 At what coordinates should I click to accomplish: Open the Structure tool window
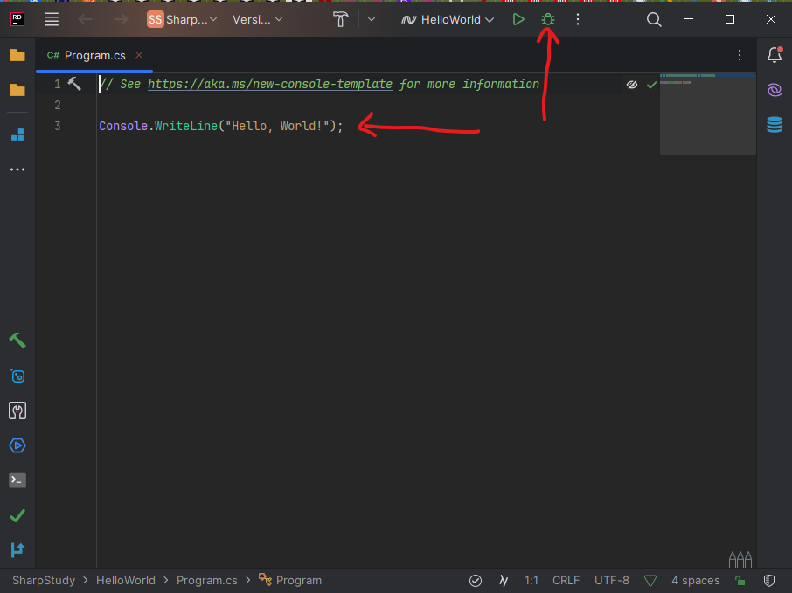click(x=17, y=134)
